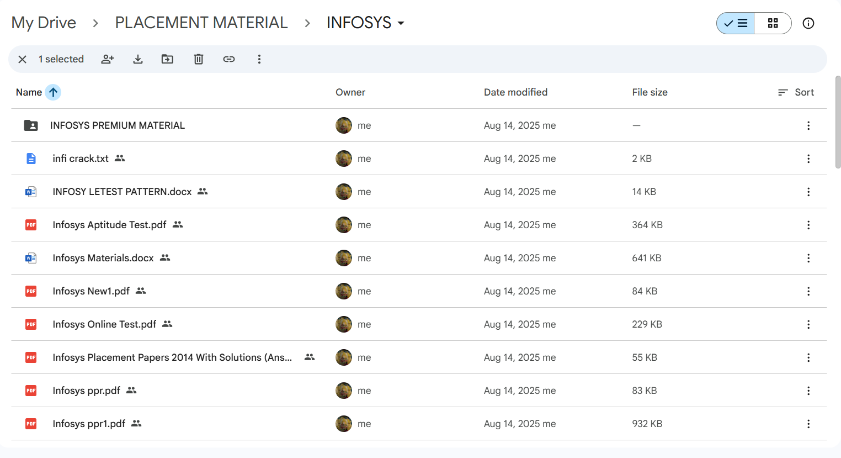Image resolution: width=841 pixels, height=458 pixels.
Task: Open the view details info icon
Action: pos(808,23)
